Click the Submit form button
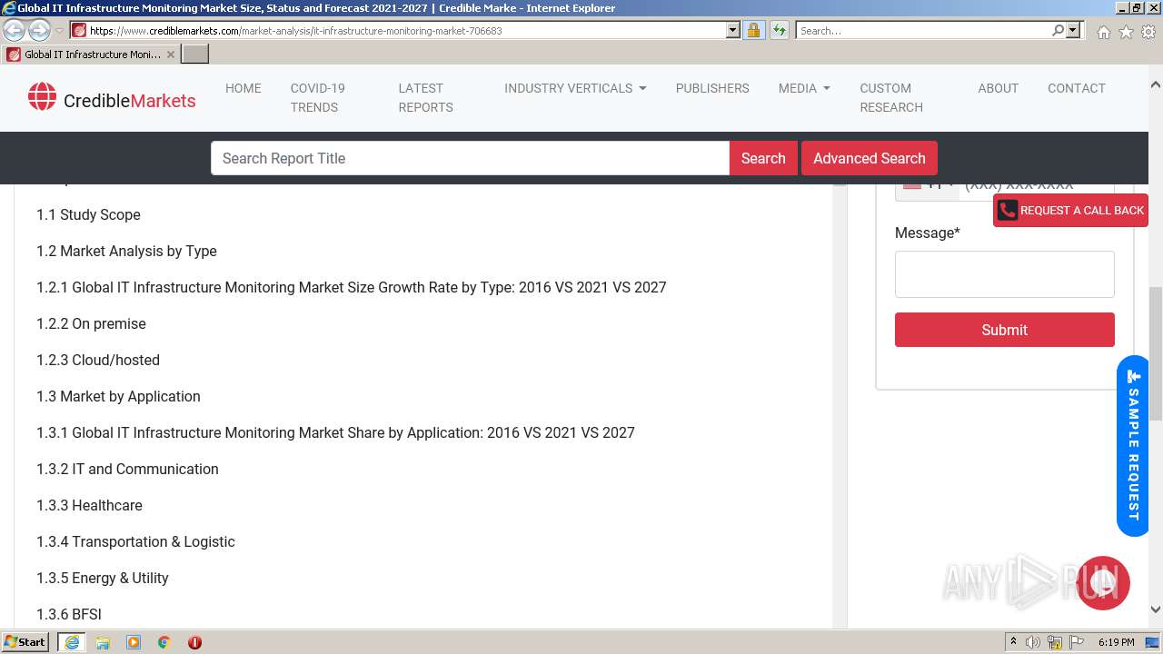This screenshot has width=1163, height=654. click(1005, 330)
